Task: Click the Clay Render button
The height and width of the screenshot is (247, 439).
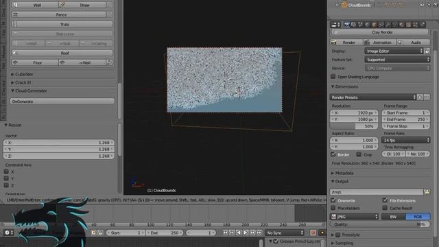Action: click(380, 32)
